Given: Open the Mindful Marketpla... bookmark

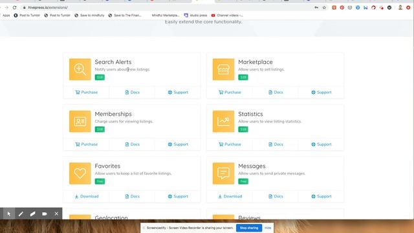Looking at the screenshot, I should click(166, 16).
